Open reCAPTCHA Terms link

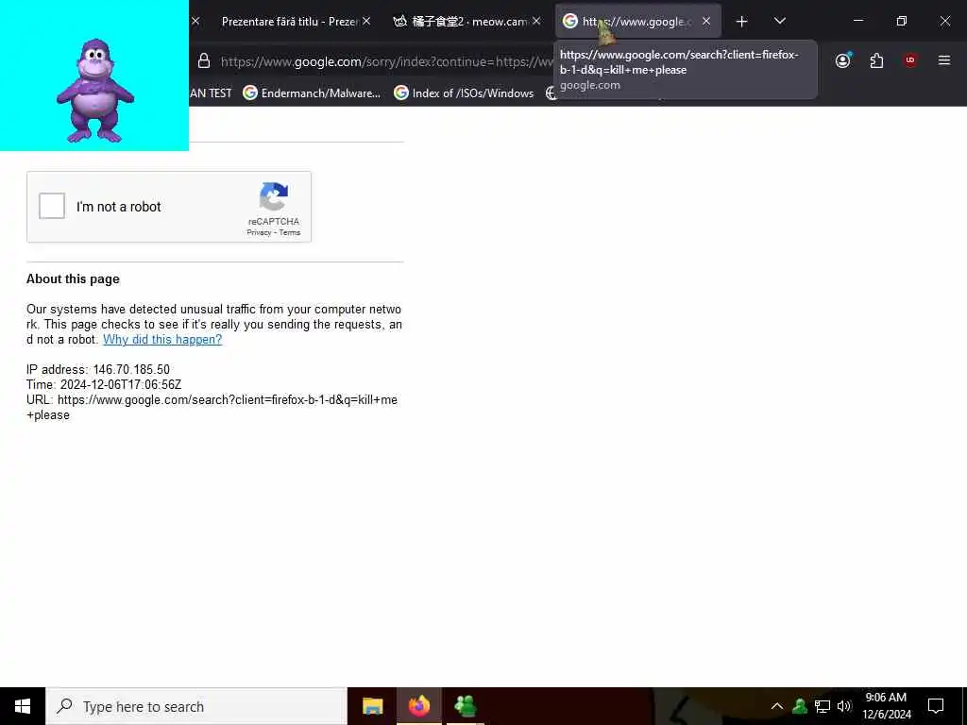click(290, 232)
